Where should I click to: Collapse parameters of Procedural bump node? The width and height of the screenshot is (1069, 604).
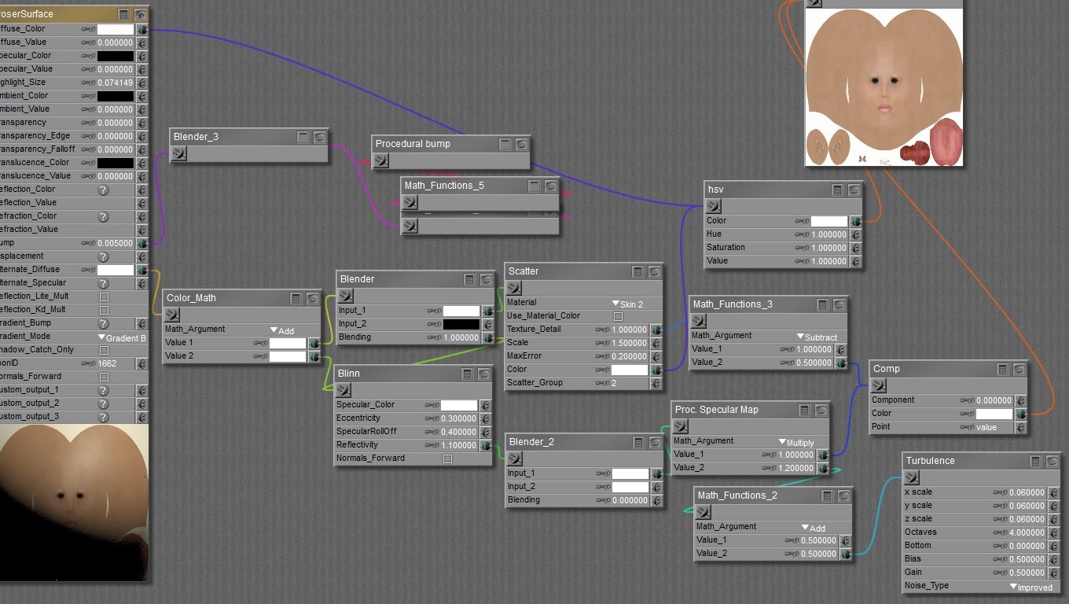(505, 145)
